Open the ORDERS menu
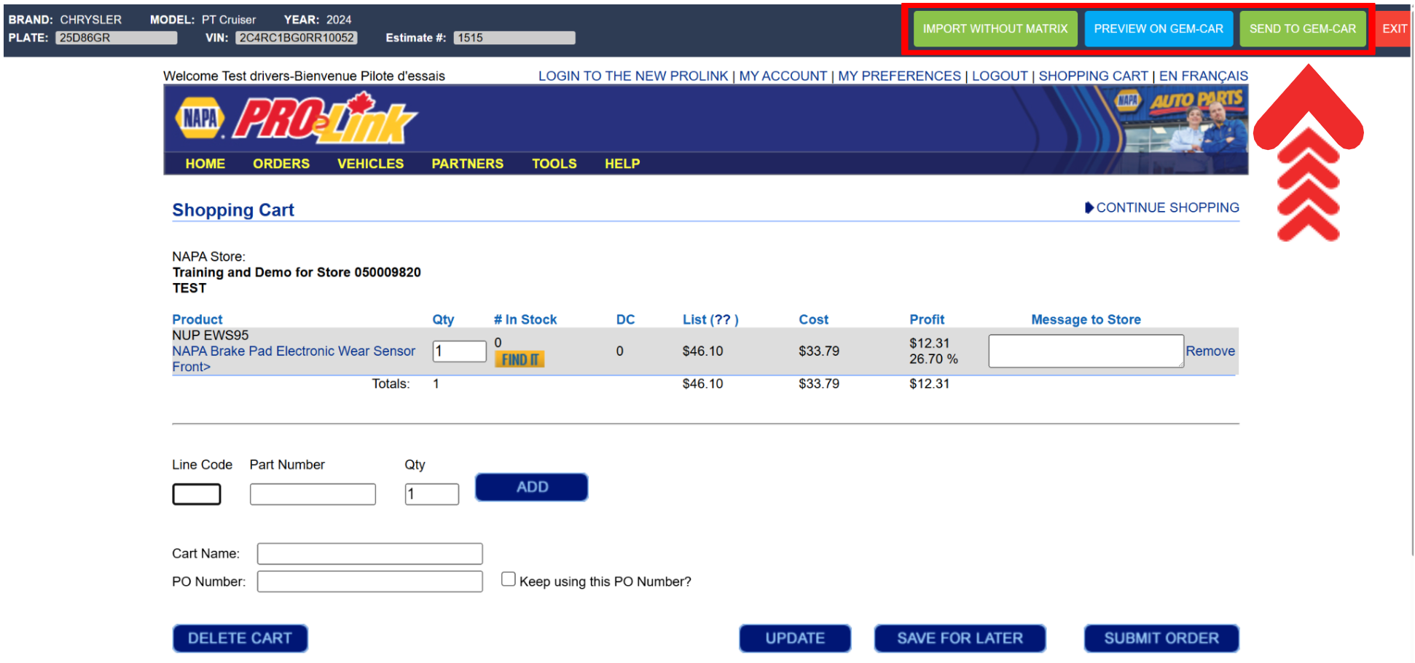The width and height of the screenshot is (1415, 663). 281,164
